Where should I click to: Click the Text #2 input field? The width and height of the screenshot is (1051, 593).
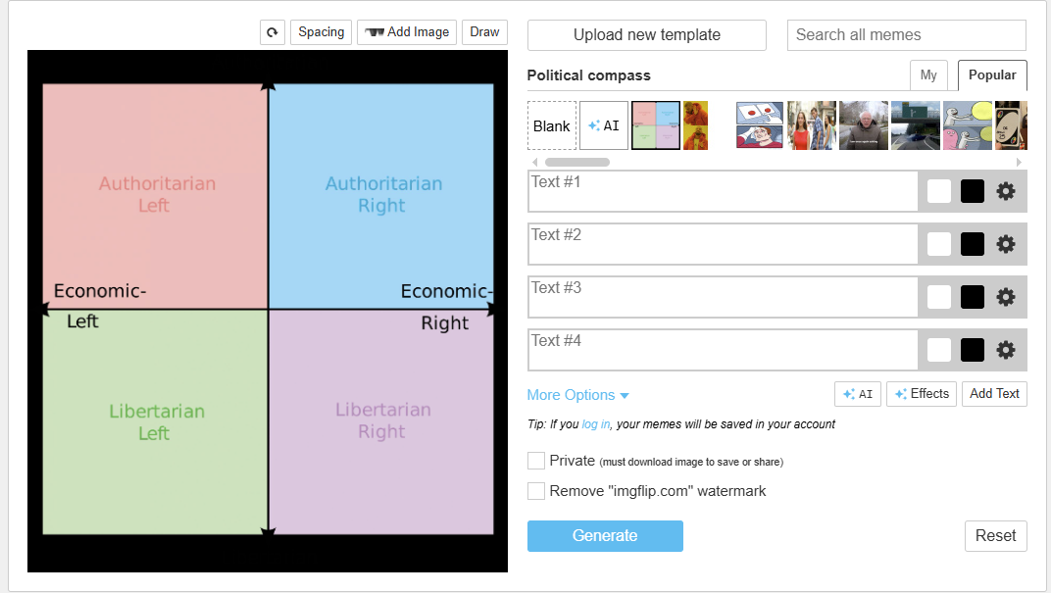coord(723,244)
